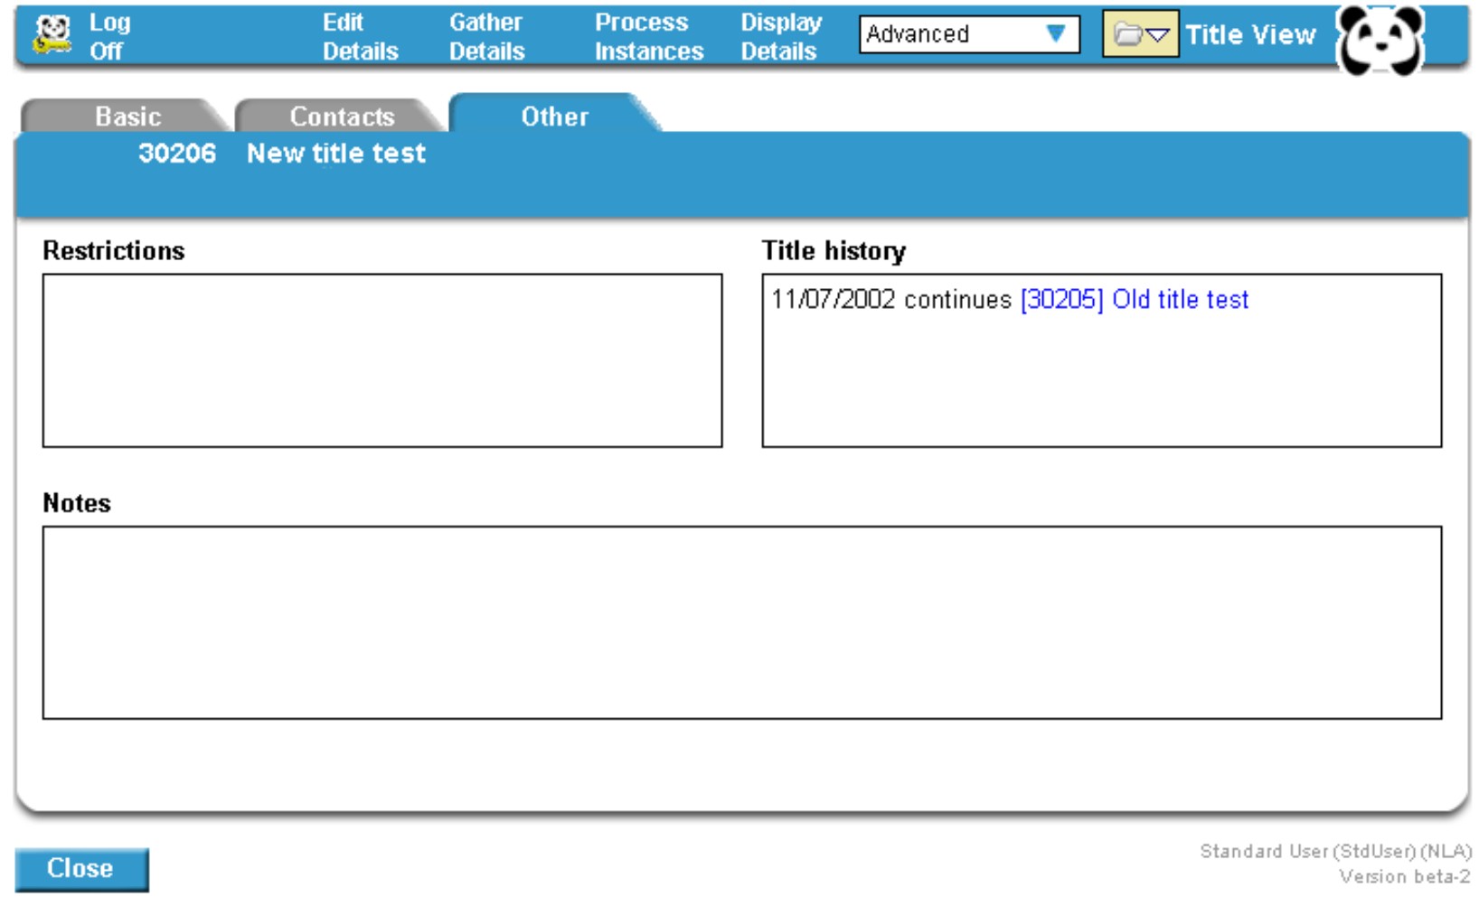Click the 'Standard User (StdUser) (NLA)' text
This screenshot has width=1479, height=897.
point(1335,851)
